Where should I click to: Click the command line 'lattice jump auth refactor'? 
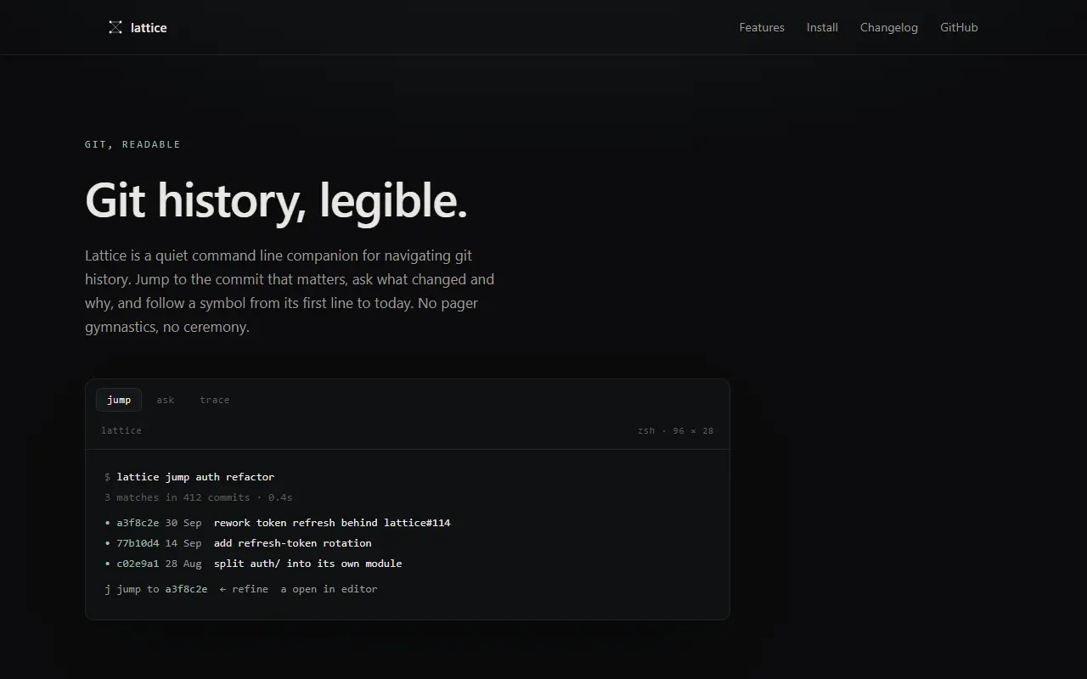(x=195, y=477)
